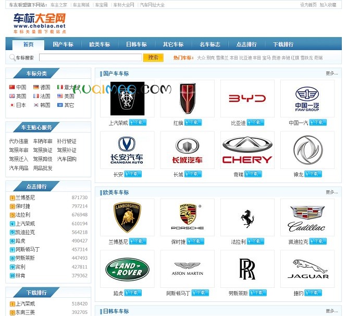
Task: Select the Korea flag (韩国) category
Action: point(42,105)
